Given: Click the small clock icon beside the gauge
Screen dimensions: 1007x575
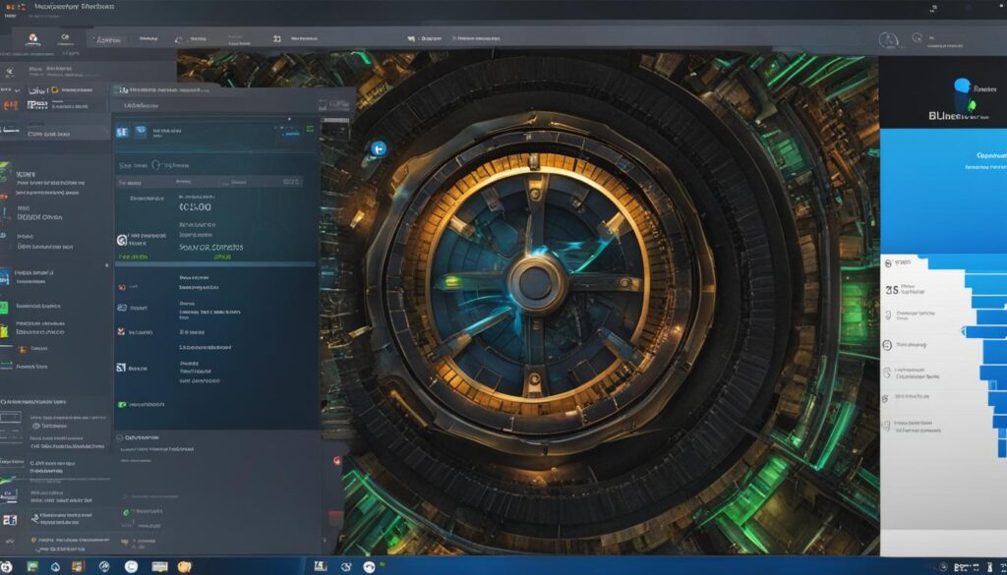Looking at the screenshot, I should pyautogui.click(x=918, y=38).
